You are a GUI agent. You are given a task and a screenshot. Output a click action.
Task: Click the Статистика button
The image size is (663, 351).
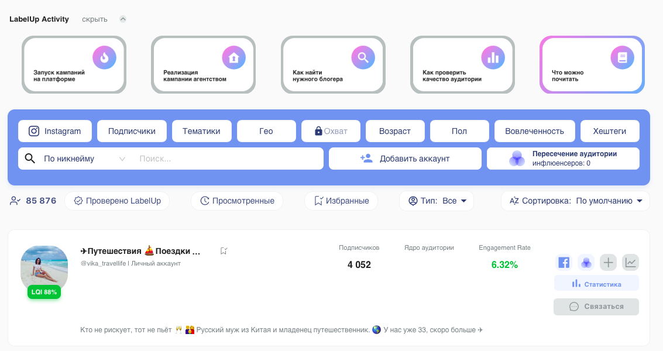(596, 284)
